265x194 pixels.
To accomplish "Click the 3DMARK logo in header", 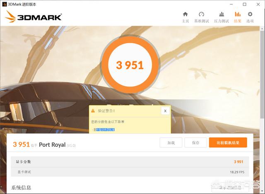I will click(x=33, y=17).
